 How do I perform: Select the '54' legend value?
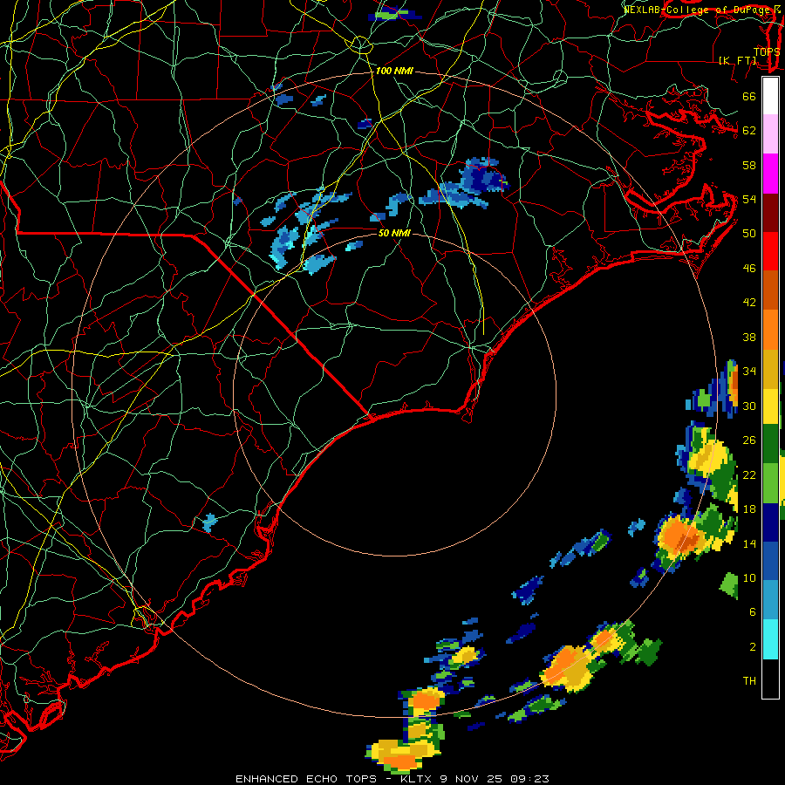(749, 199)
